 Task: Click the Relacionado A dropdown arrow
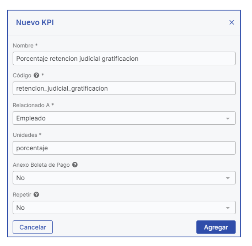pos(228,118)
